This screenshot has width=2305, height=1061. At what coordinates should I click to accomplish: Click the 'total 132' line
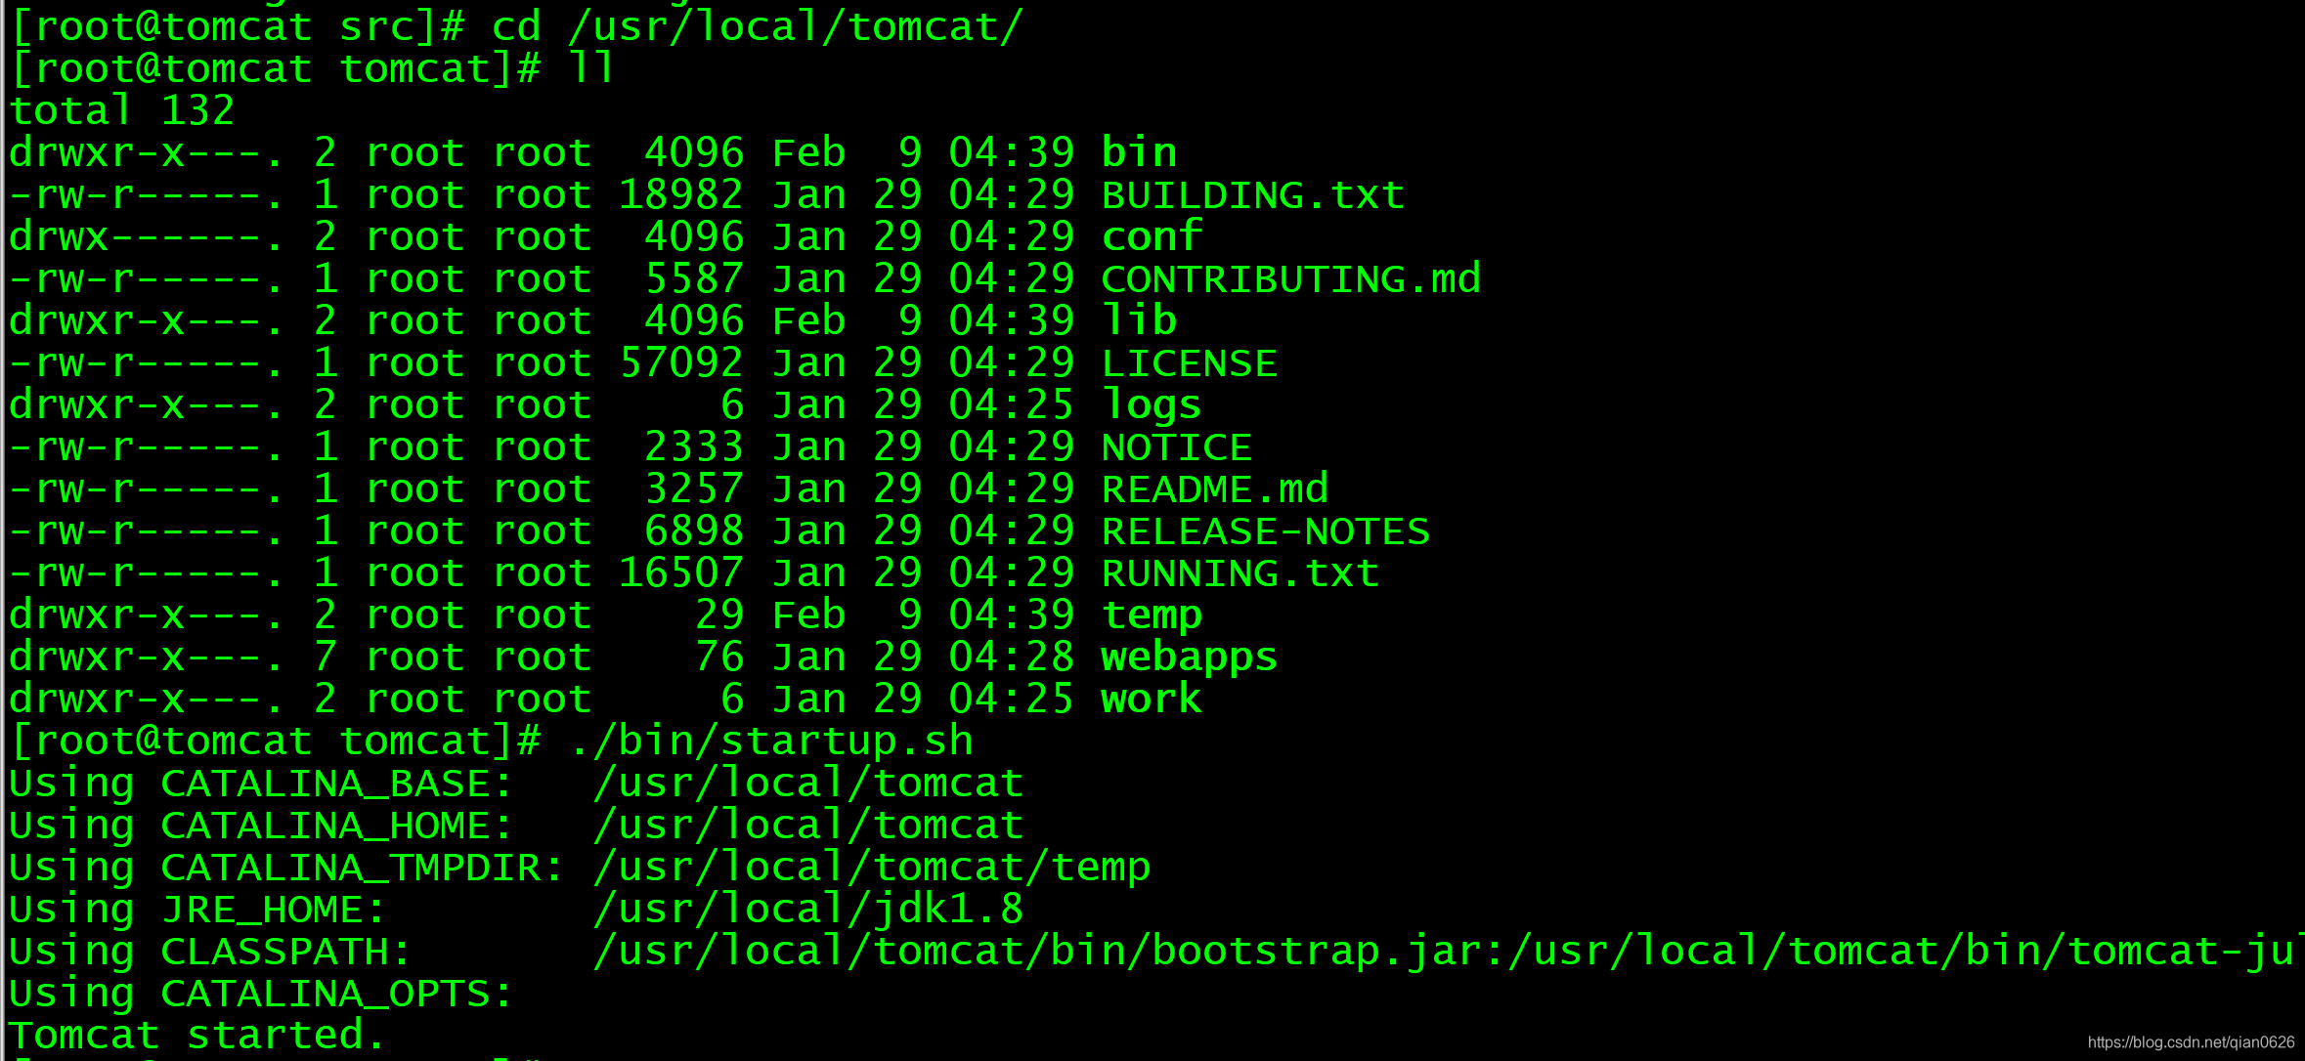122,110
